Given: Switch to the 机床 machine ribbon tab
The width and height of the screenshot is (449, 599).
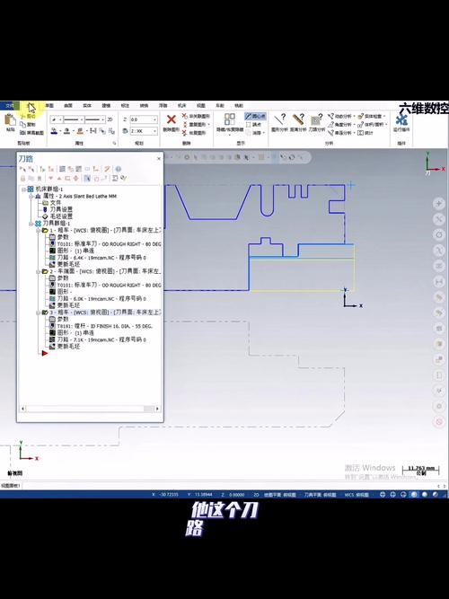Looking at the screenshot, I should coord(182,105).
